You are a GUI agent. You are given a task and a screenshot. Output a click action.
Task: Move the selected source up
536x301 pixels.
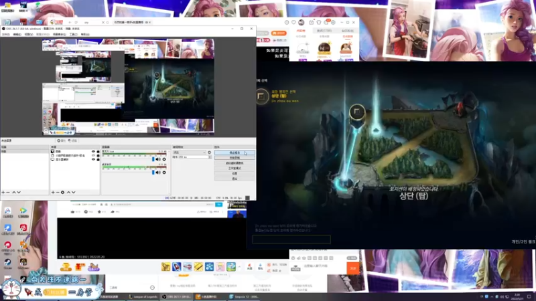[x=68, y=193]
